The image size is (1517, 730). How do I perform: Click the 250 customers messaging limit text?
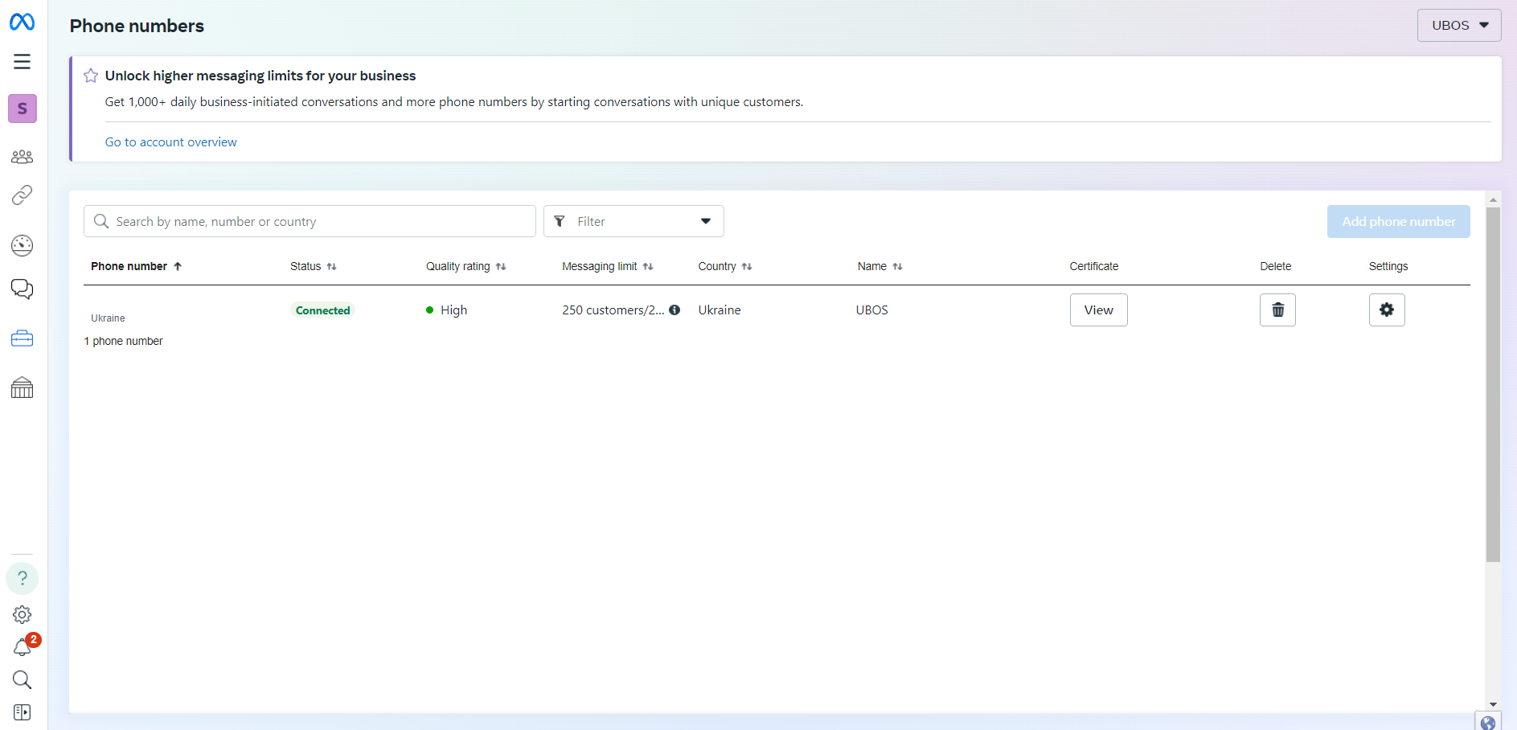(x=613, y=310)
